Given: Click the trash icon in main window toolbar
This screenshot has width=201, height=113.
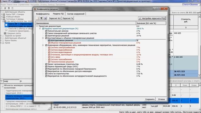Looking at the screenshot, I should point(9,8).
